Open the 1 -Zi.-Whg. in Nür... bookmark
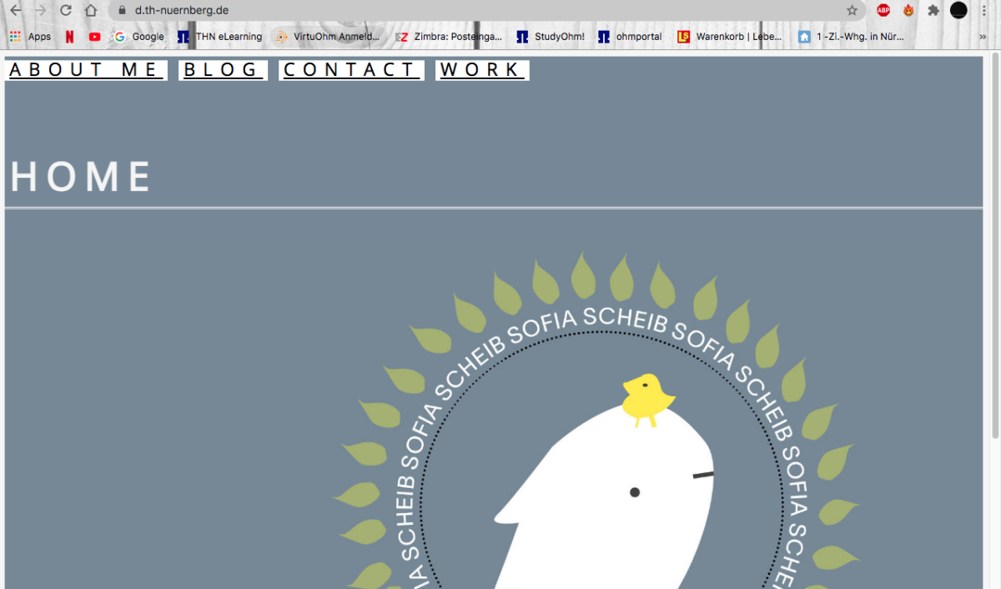1001x589 pixels. [851, 37]
